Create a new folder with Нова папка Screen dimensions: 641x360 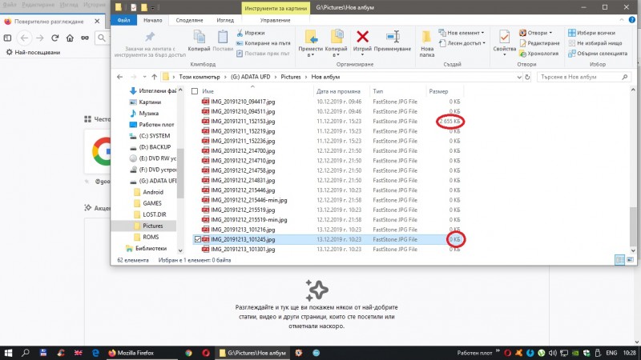(427, 43)
